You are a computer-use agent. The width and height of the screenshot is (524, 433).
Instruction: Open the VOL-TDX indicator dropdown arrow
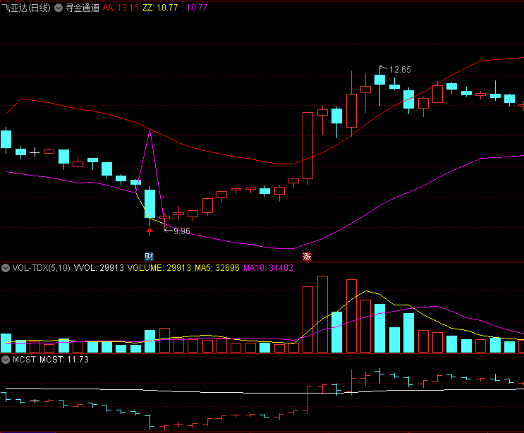(6, 268)
